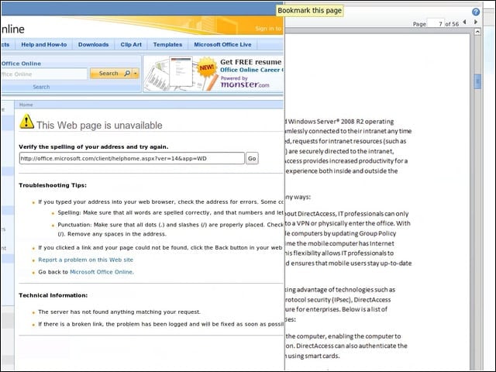Open the Office Online Career banner link
The image size is (496, 372).
pyautogui.click(x=252, y=70)
